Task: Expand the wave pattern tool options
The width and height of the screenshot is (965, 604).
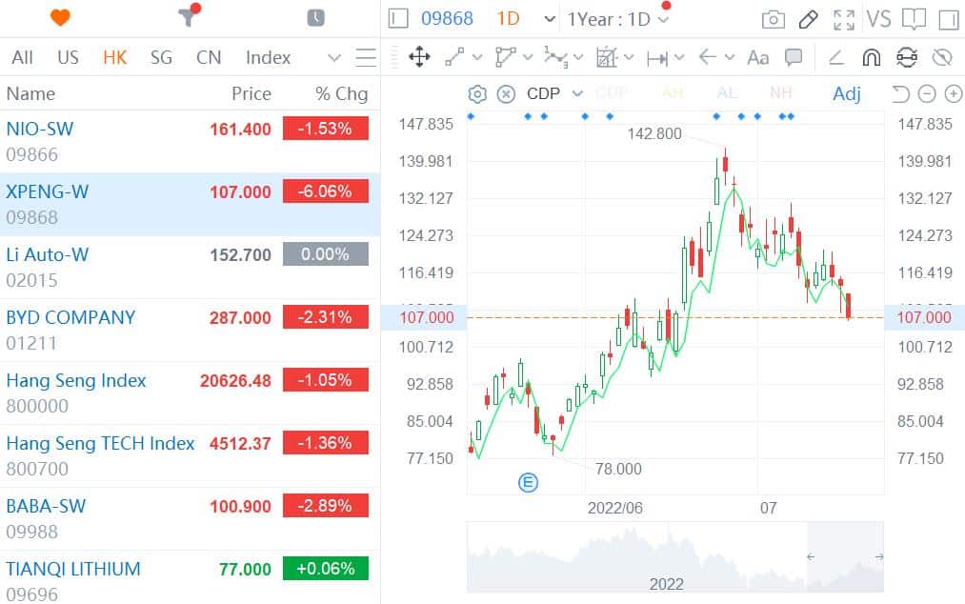Action: (578, 57)
